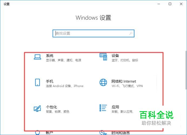Open the 手机 settings title
The image size is (187, 135).
(x=50, y=81)
